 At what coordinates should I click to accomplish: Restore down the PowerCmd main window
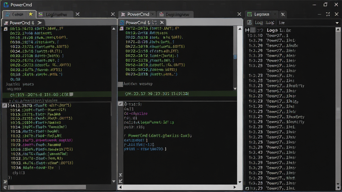coord(325,5)
